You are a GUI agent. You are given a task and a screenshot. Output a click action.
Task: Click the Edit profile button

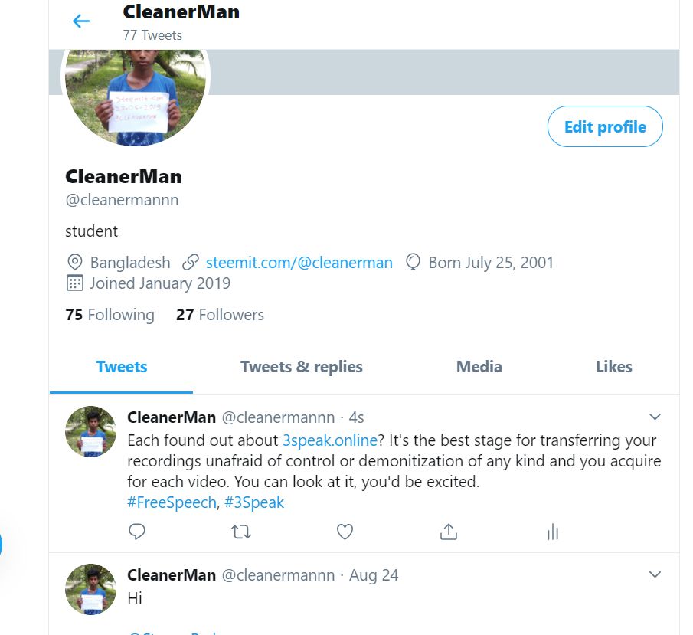click(605, 126)
